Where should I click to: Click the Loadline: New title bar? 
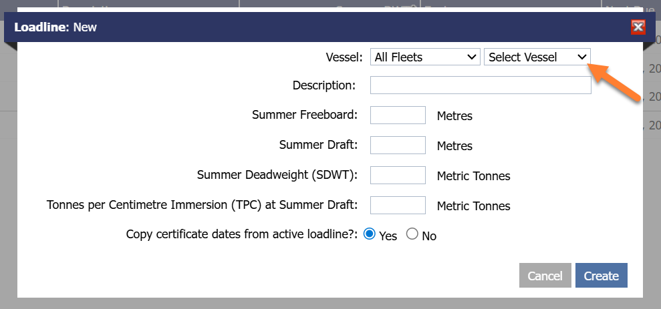267,27
